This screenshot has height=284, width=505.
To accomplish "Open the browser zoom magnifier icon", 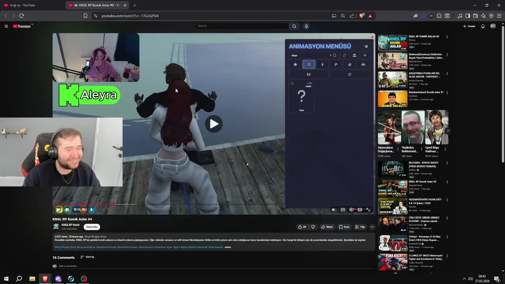I will (343, 16).
